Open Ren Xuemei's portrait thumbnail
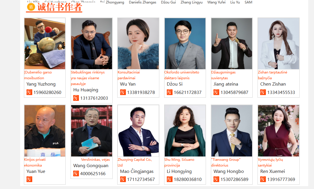 pos(279,131)
